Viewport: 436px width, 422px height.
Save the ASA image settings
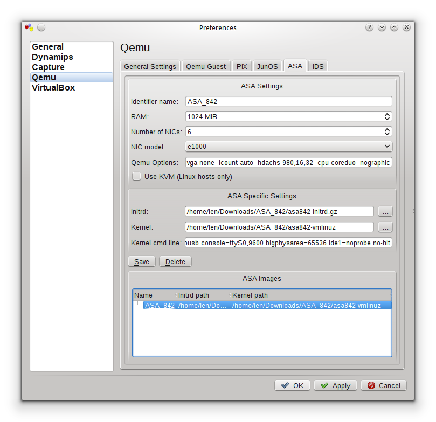(x=142, y=261)
